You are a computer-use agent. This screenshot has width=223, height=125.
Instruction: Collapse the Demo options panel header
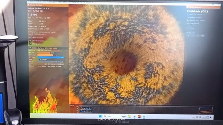pyautogui.click(x=203, y=7)
